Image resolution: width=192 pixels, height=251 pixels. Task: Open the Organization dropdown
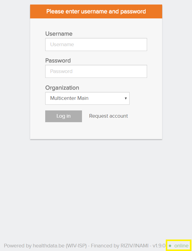(x=87, y=98)
